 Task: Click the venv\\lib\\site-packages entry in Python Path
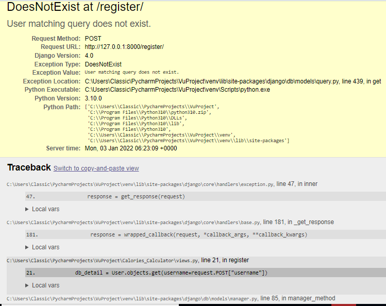point(188,141)
